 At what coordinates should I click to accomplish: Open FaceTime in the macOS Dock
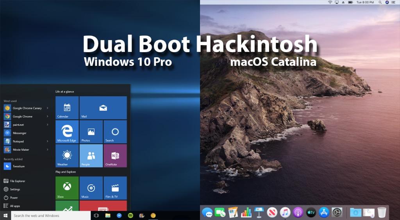point(220,212)
